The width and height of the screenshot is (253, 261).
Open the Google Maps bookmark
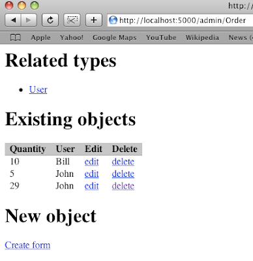(115, 38)
